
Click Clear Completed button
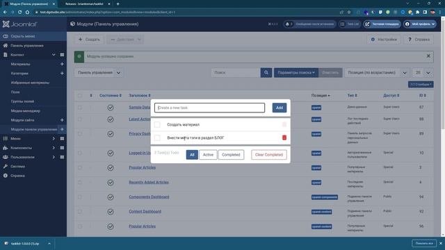269,155
